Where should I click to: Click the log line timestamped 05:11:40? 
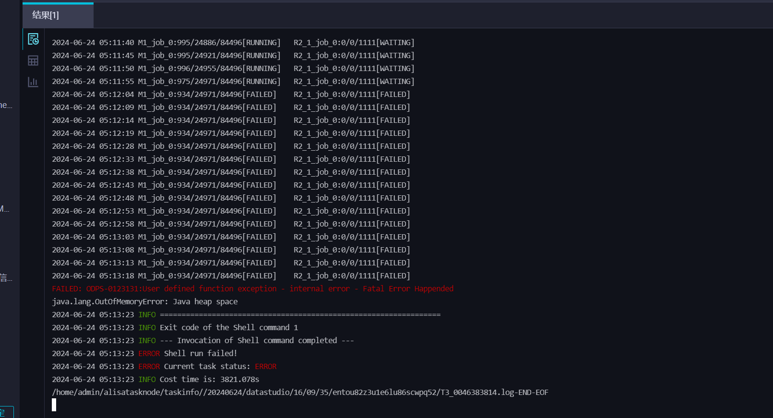233,43
